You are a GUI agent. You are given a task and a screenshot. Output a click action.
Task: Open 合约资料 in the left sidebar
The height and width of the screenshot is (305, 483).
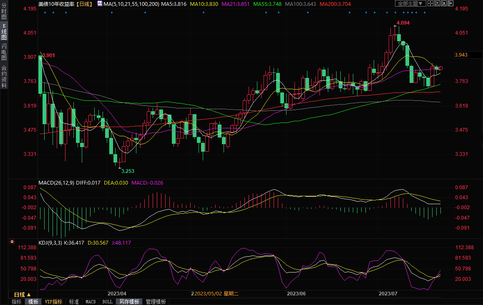[x=4, y=77]
